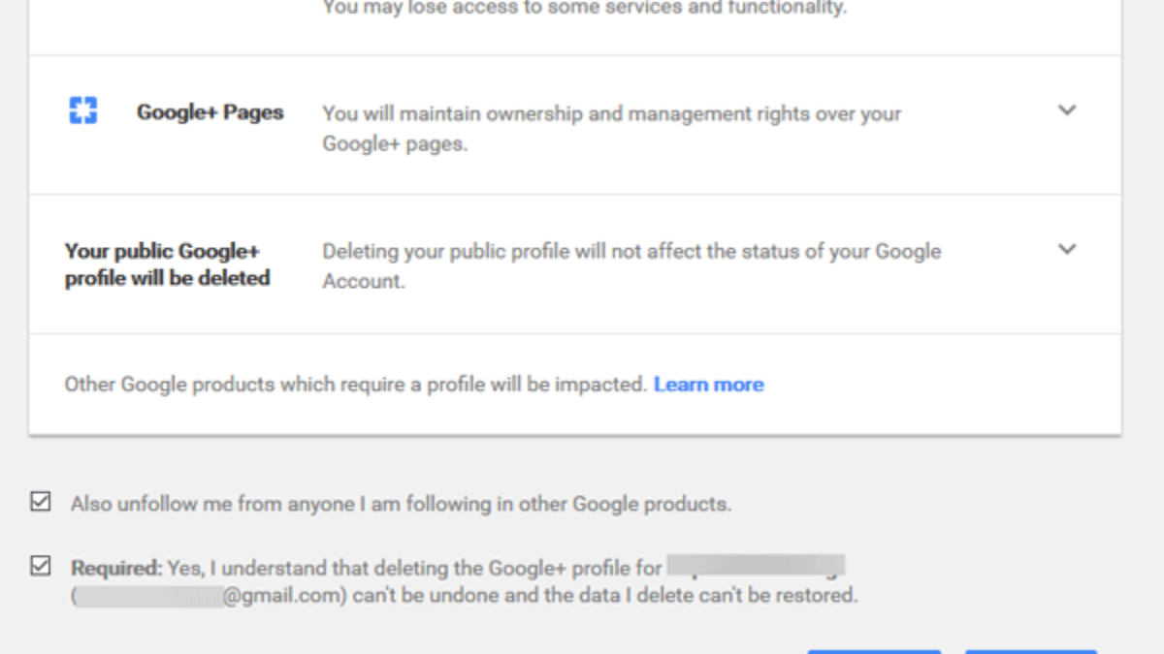Click 'You may lose access to some services' text
This screenshot has height=654, width=1164.
[x=585, y=9]
